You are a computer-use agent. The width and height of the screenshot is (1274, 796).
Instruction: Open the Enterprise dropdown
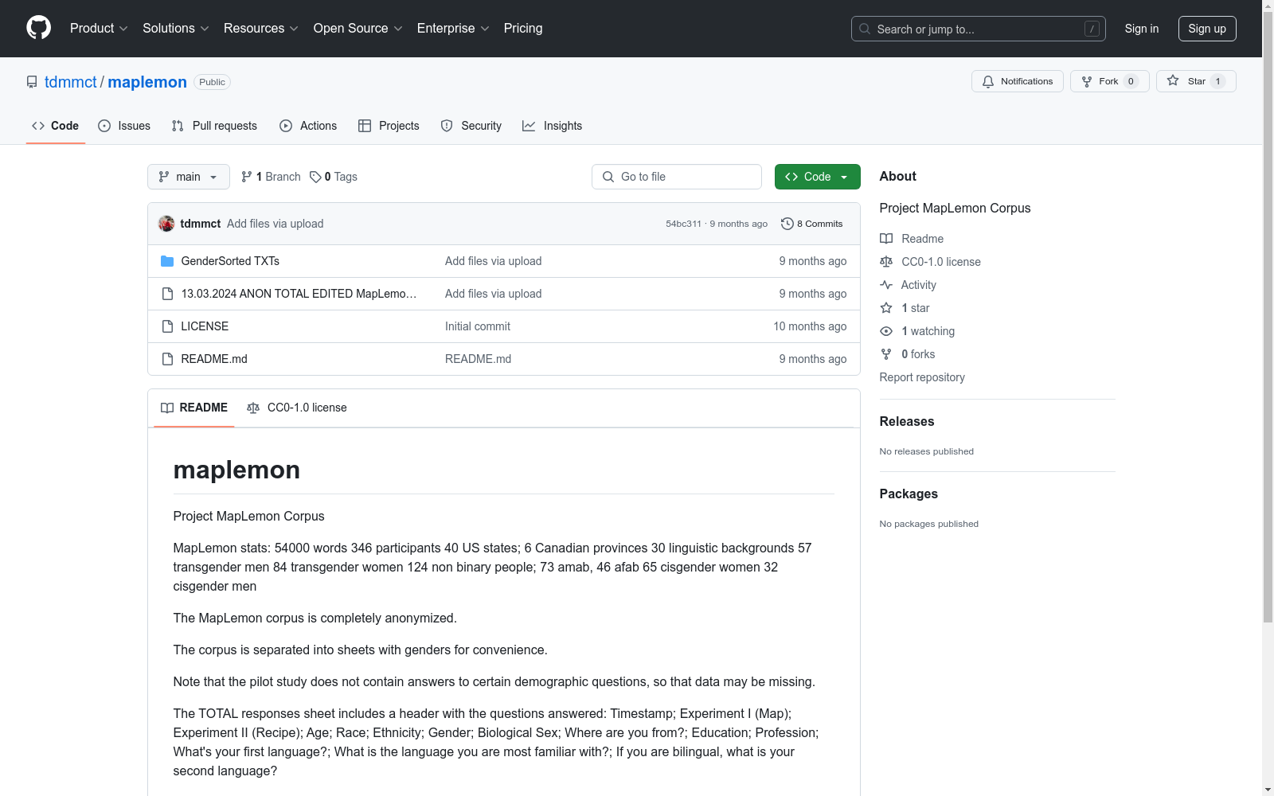tap(453, 29)
